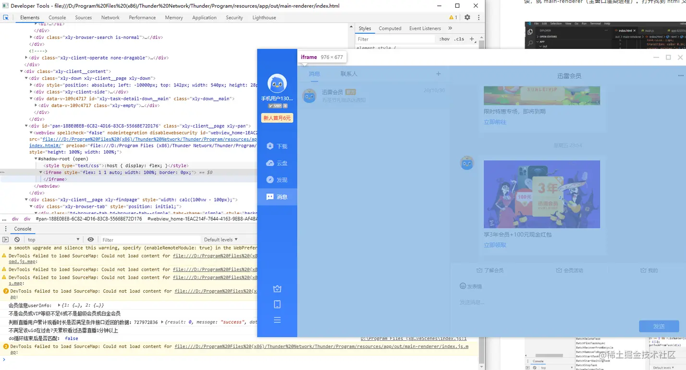Expand the userInfo object {1: {…}, 2: {…}}

pyautogui.click(x=59, y=305)
